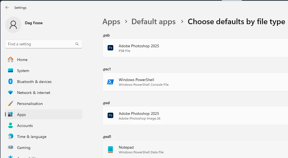Click the back arrow icon
Viewport: 288px width, 158px height.
point(7,7)
